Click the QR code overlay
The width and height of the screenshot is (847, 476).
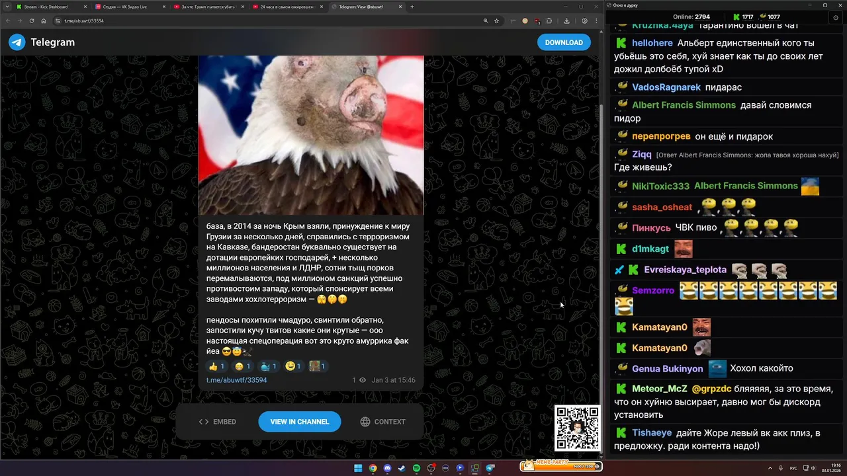click(577, 428)
